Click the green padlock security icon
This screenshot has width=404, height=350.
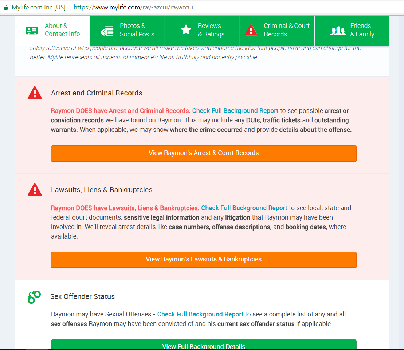click(6, 8)
